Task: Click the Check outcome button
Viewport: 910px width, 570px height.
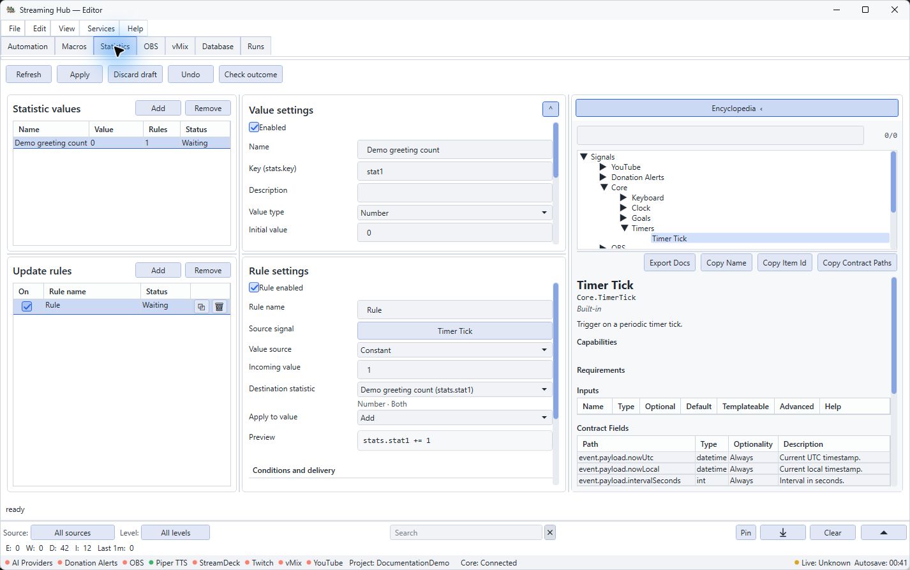Action: (x=251, y=74)
